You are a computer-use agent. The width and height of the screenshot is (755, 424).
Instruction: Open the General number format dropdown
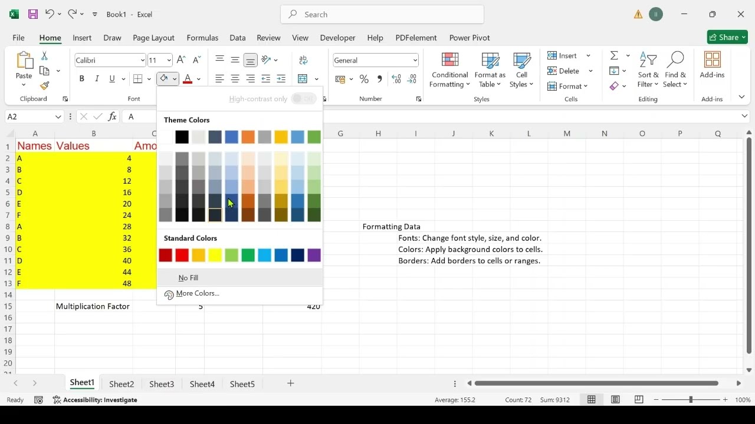(x=415, y=60)
